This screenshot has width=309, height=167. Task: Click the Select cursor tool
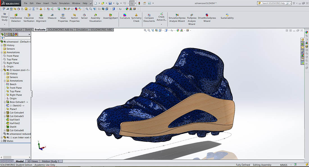coord(132,3)
